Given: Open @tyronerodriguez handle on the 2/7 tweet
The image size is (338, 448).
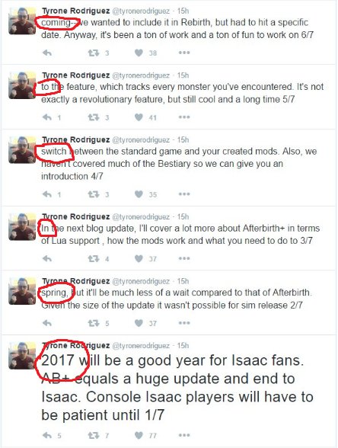Looking at the screenshot, I should tap(141, 281).
